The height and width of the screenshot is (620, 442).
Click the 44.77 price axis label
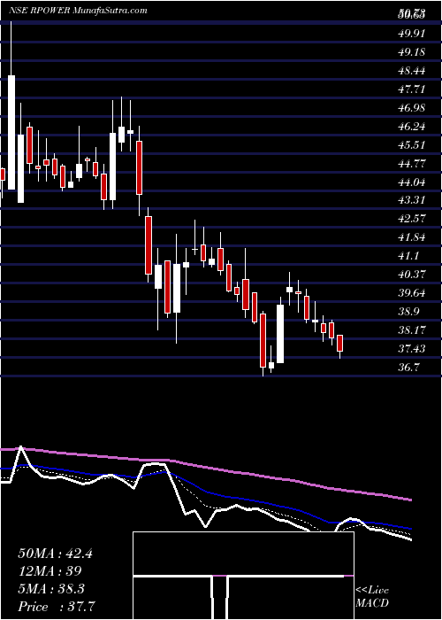pos(411,164)
